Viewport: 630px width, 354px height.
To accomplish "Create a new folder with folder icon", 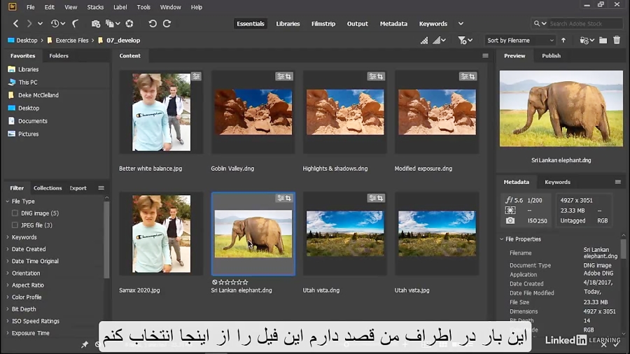I will (x=603, y=41).
